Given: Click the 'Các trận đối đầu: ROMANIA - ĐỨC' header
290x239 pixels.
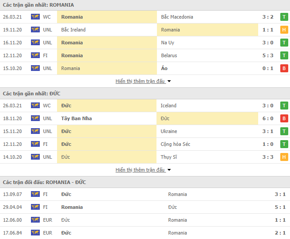Looking at the screenshot, I should (44, 182).
